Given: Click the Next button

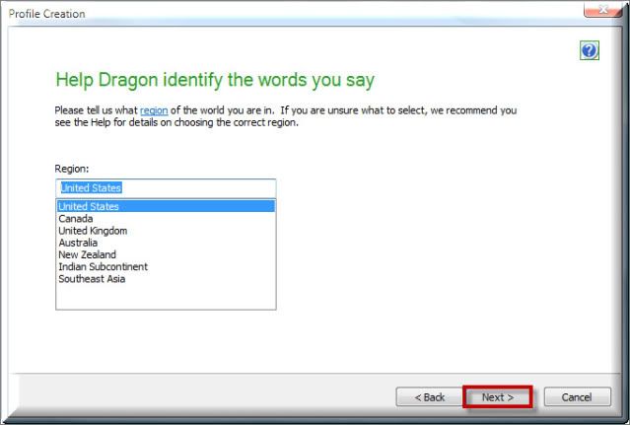Looking at the screenshot, I should coord(498,396).
